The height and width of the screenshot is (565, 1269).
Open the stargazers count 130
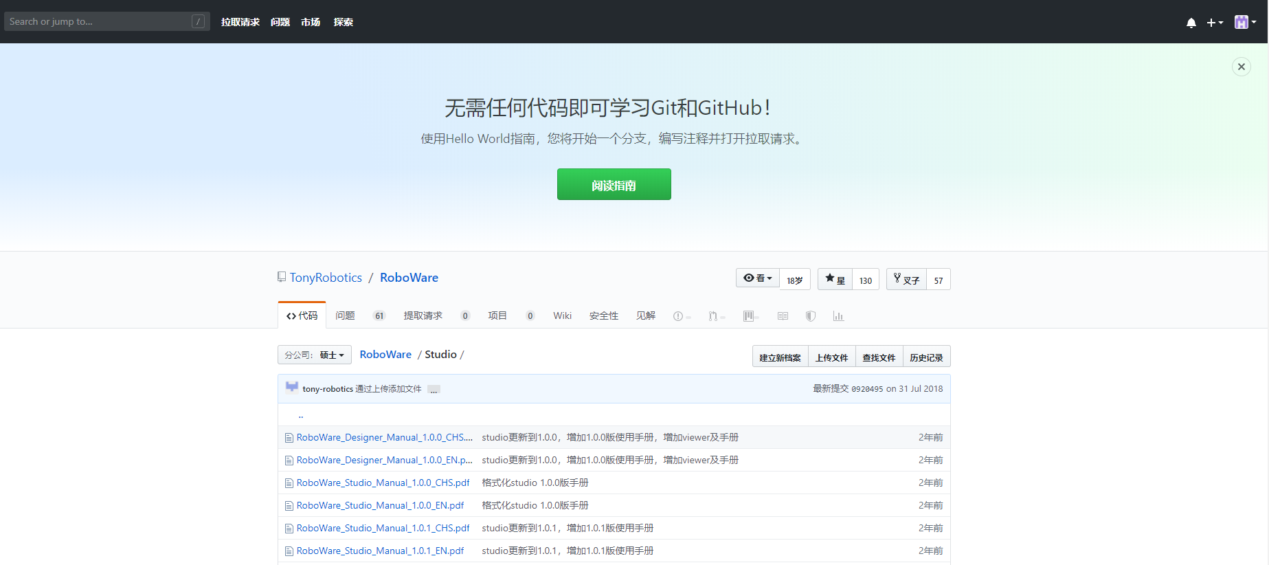click(866, 280)
